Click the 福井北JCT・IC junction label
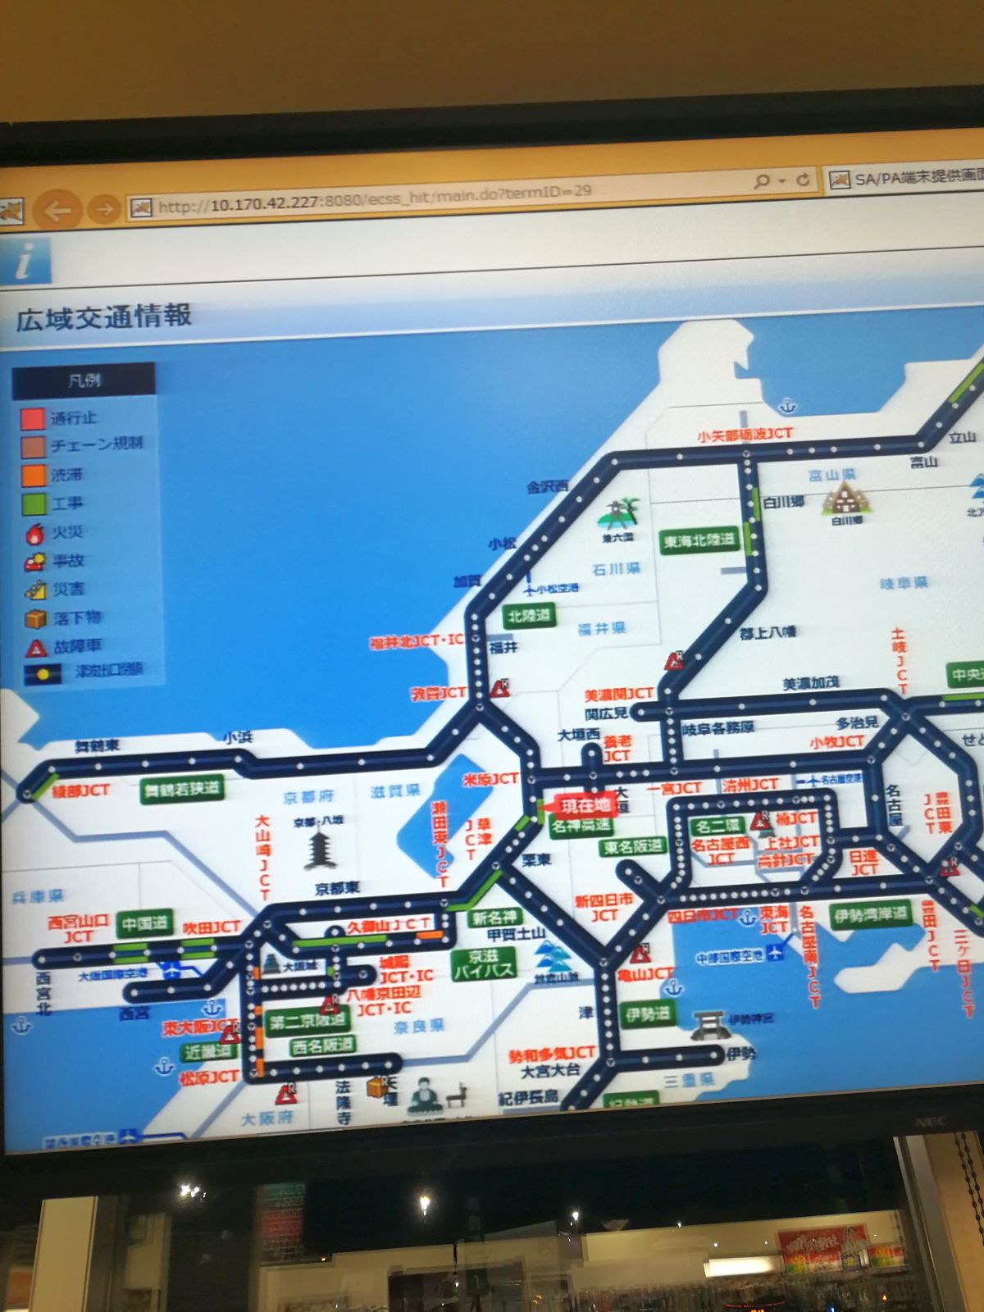Viewport: 984px width, 1312px height. click(x=417, y=641)
